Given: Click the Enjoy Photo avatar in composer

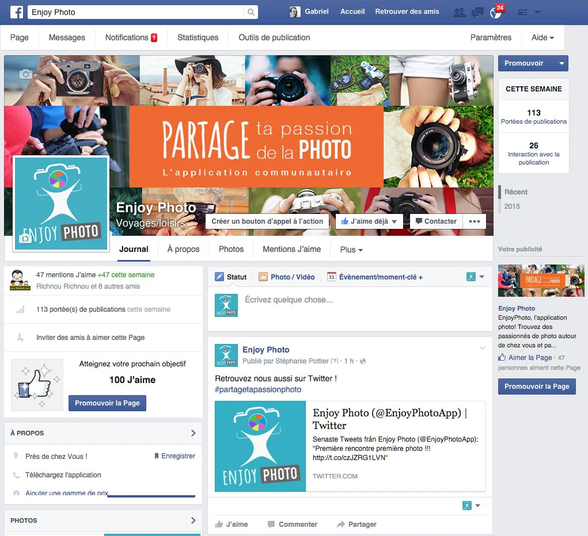Looking at the screenshot, I should (226, 305).
